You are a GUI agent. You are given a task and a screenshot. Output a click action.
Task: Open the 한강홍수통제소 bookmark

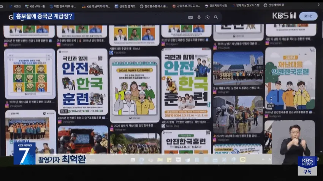coord(154,6)
